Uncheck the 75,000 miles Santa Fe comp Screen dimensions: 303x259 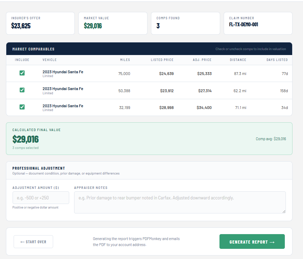click(22, 73)
